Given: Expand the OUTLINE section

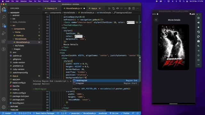Looking at the screenshot, I should [14, 106].
